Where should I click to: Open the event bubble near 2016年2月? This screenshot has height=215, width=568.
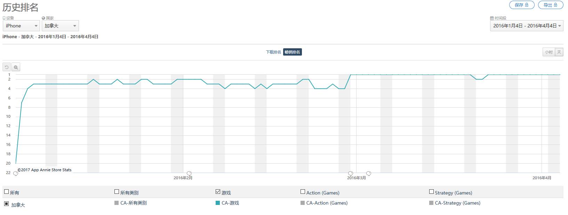(189, 173)
